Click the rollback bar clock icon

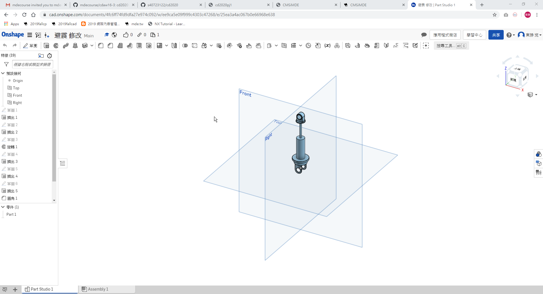[49, 56]
